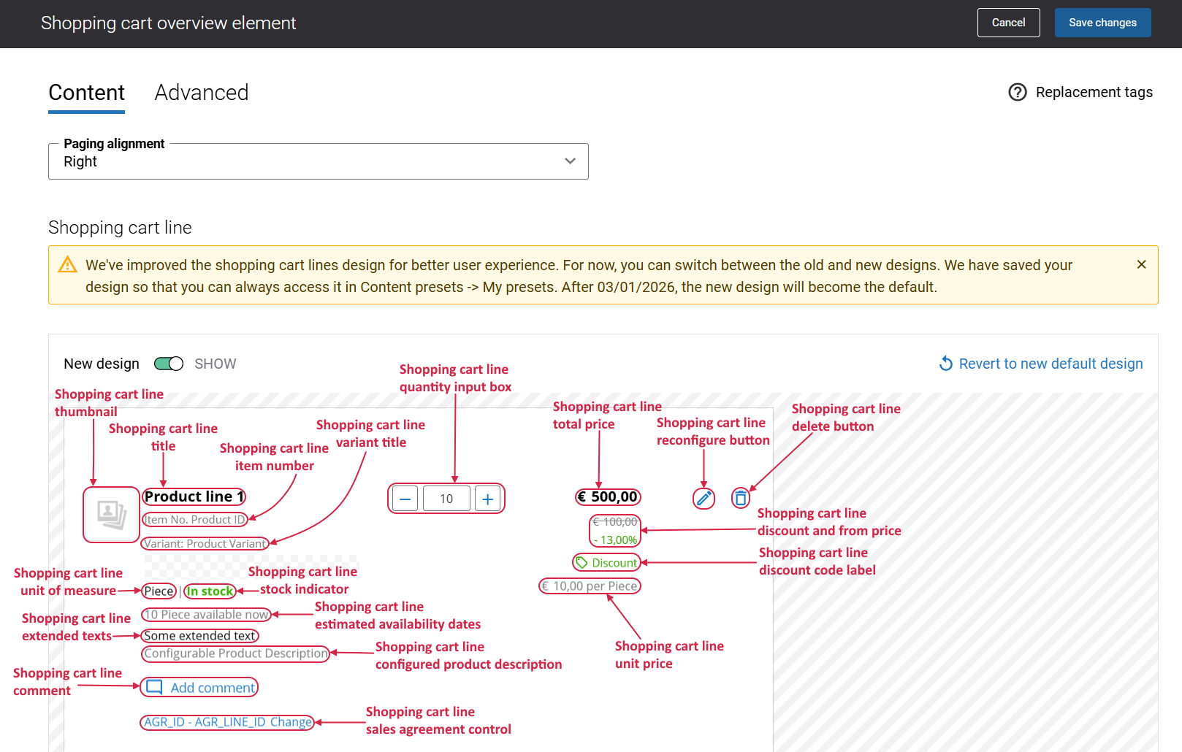Open the Paging alignment dropdown

[318, 161]
